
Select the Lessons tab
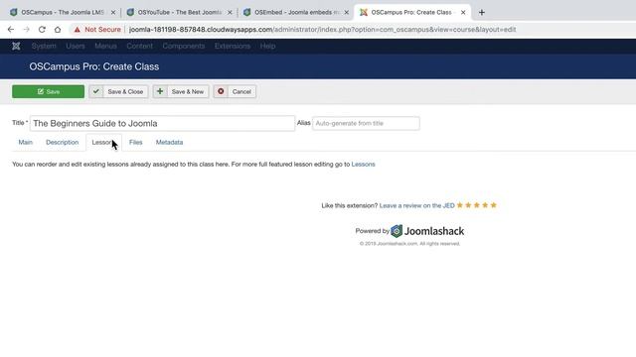pyautogui.click(x=103, y=143)
